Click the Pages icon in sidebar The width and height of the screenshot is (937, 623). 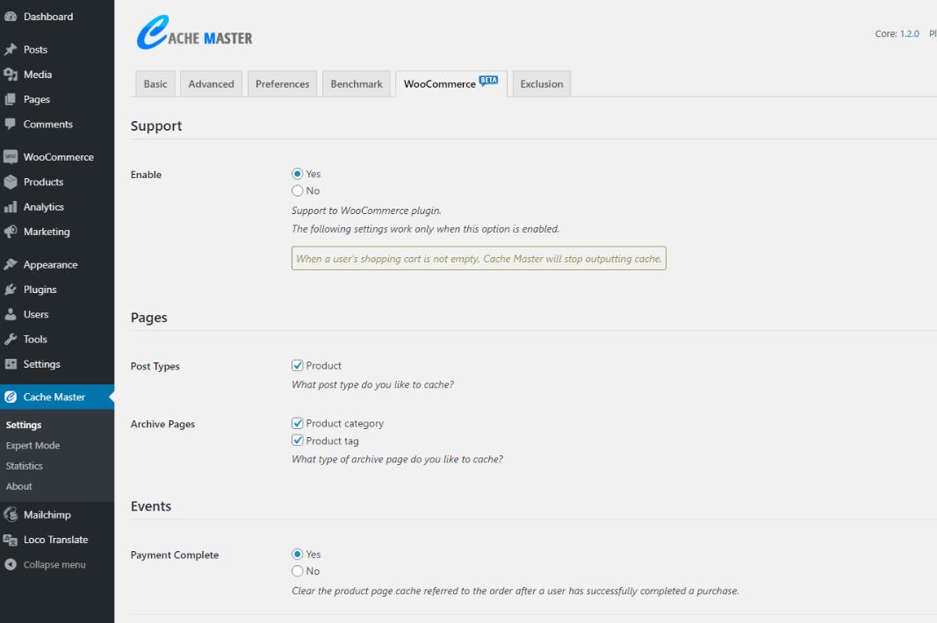tap(11, 99)
